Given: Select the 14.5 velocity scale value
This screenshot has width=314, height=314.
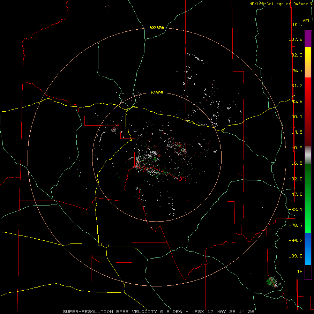Looking at the screenshot, I should [297, 132].
